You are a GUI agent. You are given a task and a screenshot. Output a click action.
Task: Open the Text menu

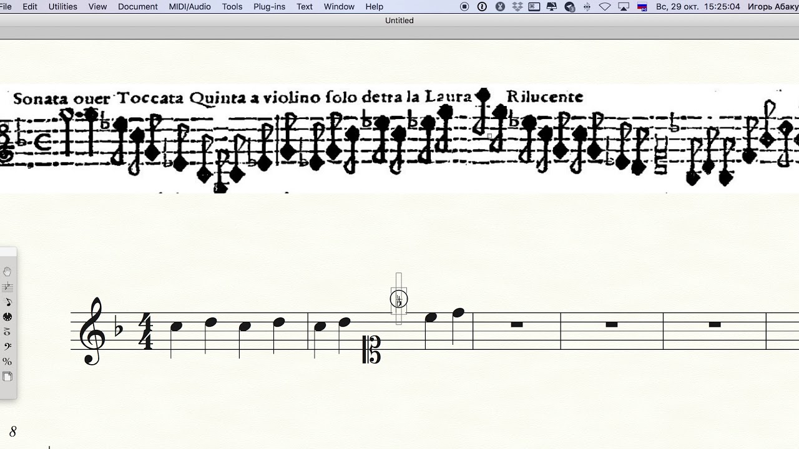(305, 7)
